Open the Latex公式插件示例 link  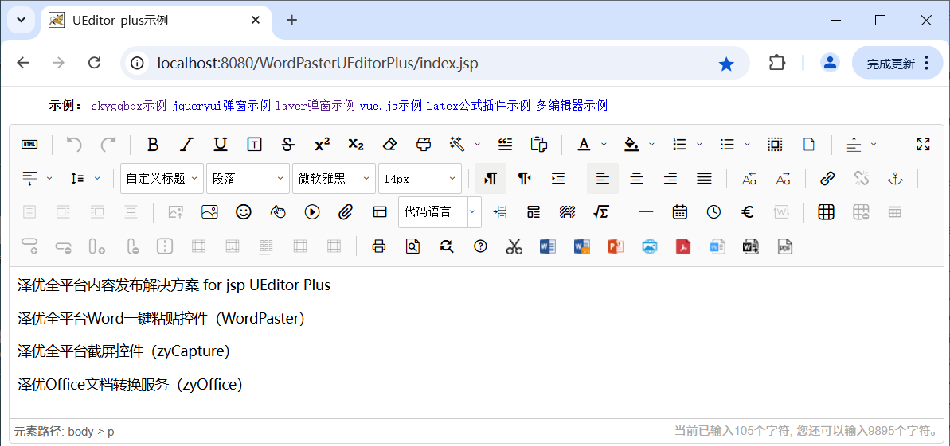[479, 106]
